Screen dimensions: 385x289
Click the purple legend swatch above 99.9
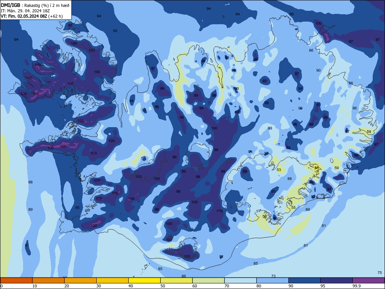click(368, 281)
